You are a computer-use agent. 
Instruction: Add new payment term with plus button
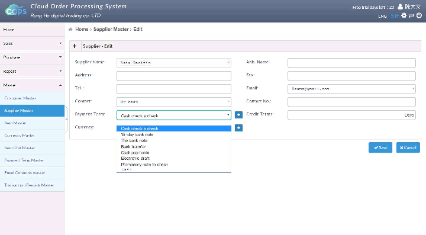pyautogui.click(x=238, y=115)
